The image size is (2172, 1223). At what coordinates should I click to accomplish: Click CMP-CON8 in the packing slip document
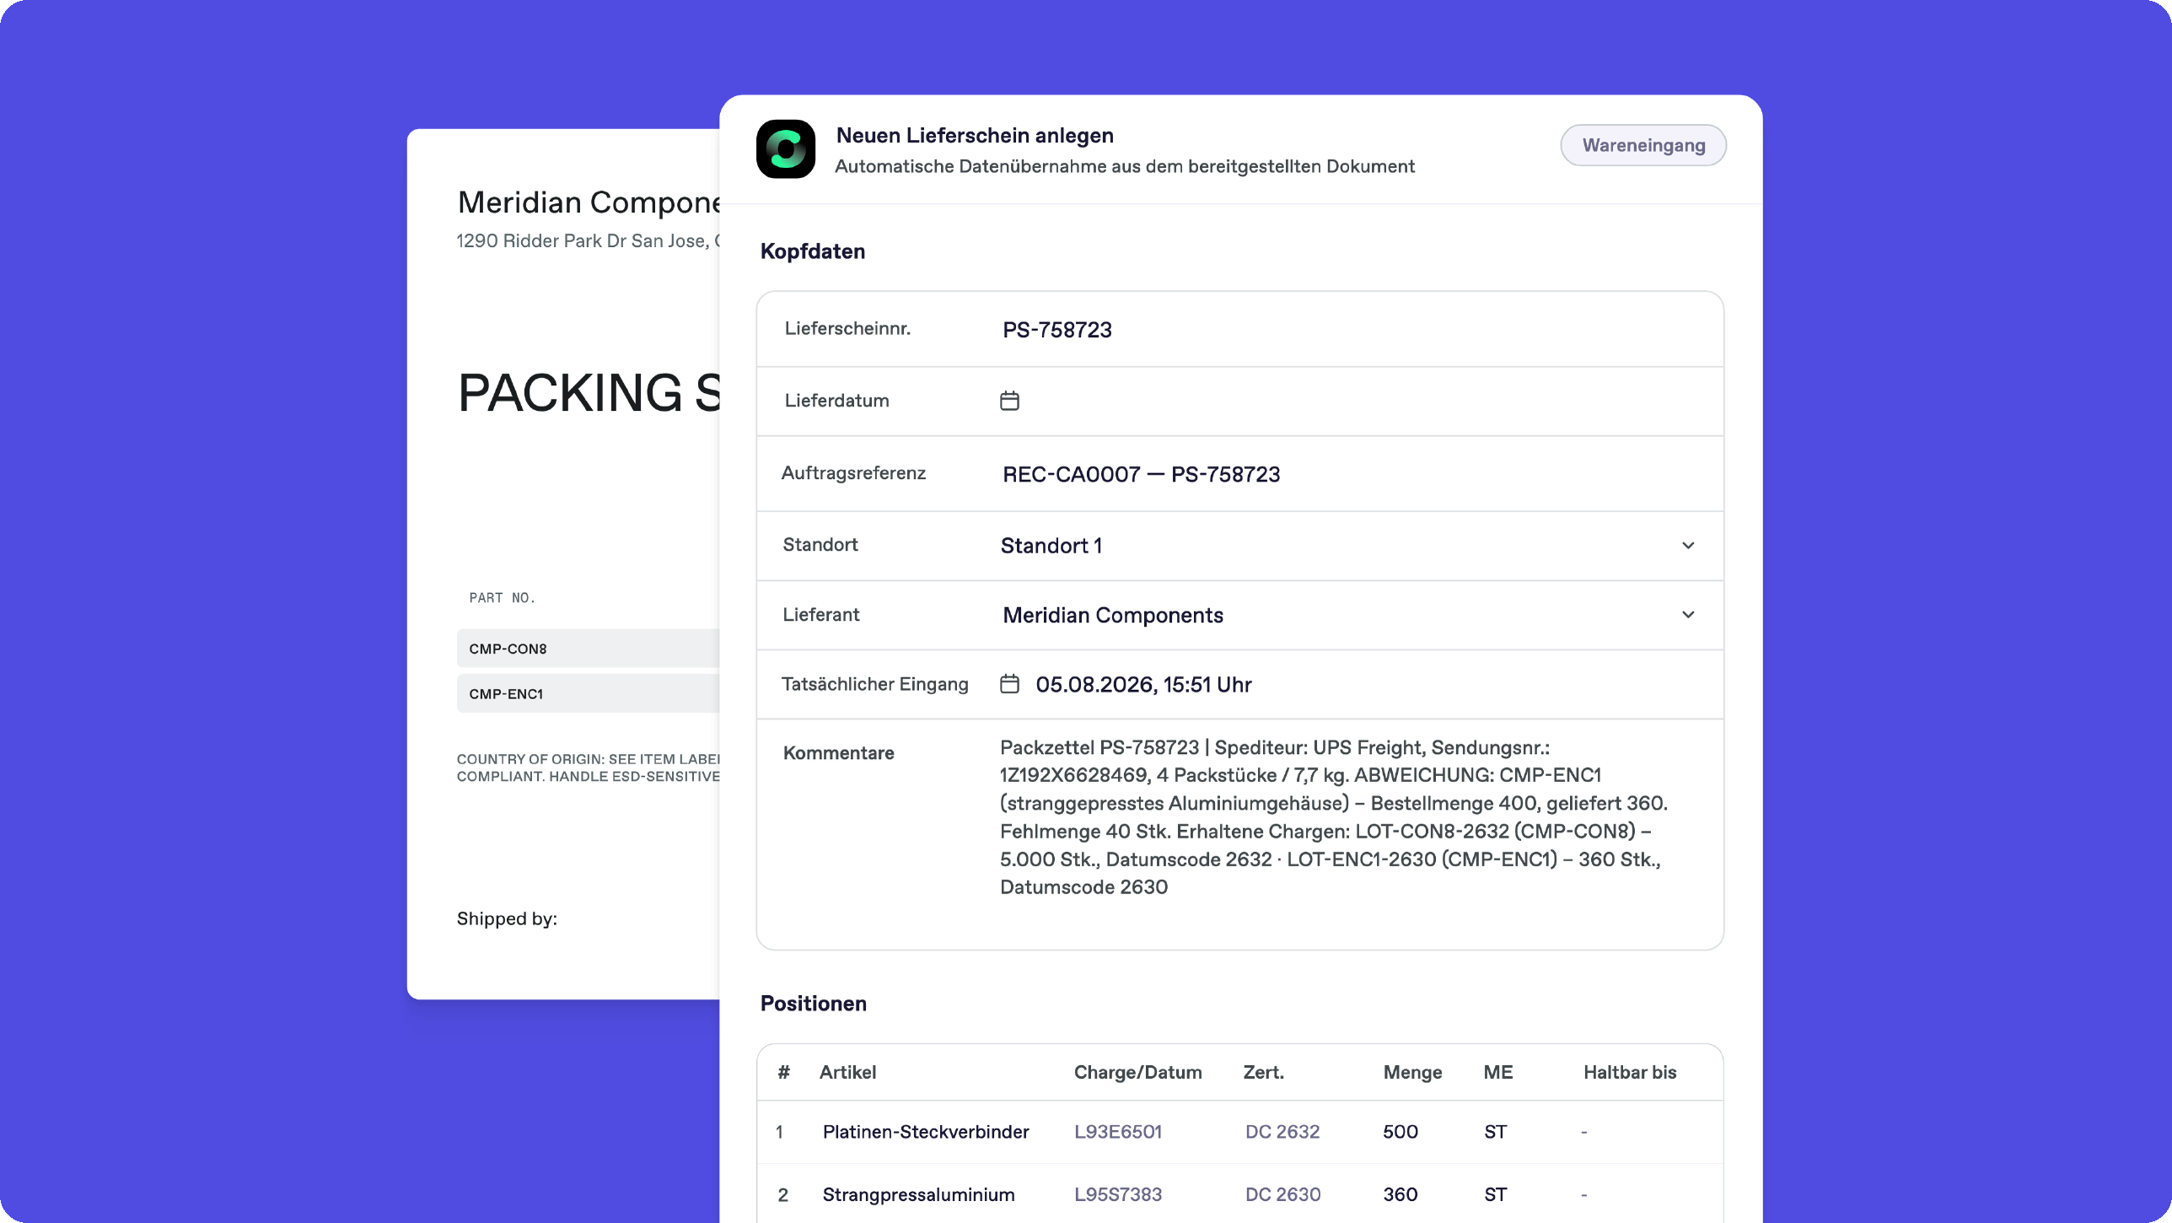(x=508, y=649)
